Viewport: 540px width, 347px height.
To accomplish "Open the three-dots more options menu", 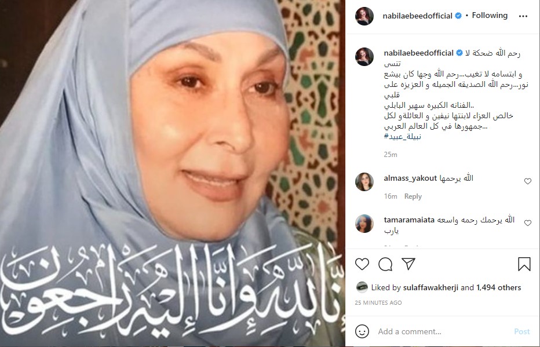I will click(x=523, y=16).
